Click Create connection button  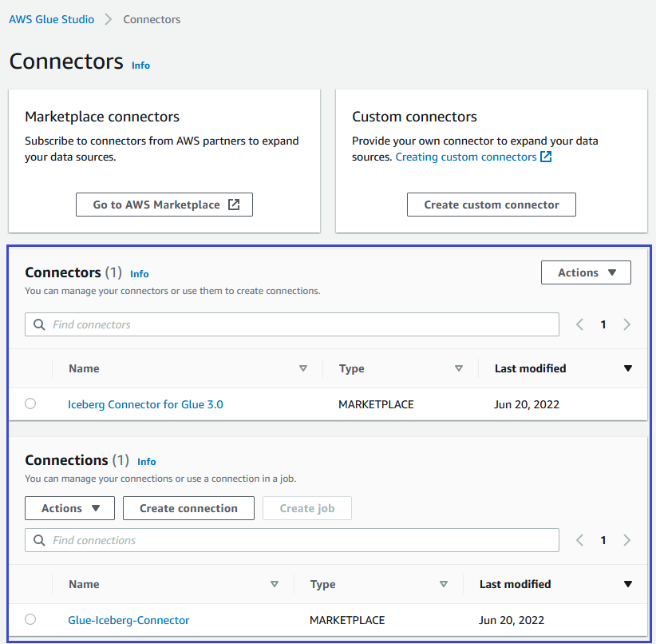188,508
